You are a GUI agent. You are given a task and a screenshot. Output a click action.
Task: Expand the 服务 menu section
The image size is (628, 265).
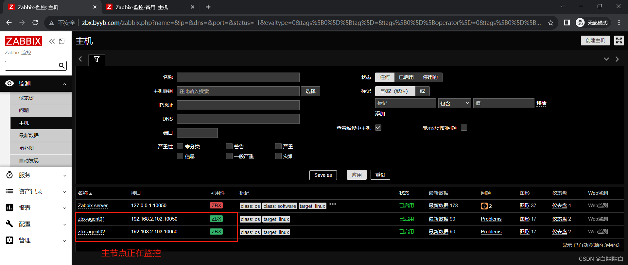pyautogui.click(x=64, y=175)
